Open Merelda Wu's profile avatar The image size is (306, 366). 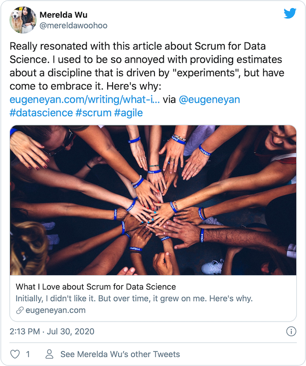pos(22,20)
